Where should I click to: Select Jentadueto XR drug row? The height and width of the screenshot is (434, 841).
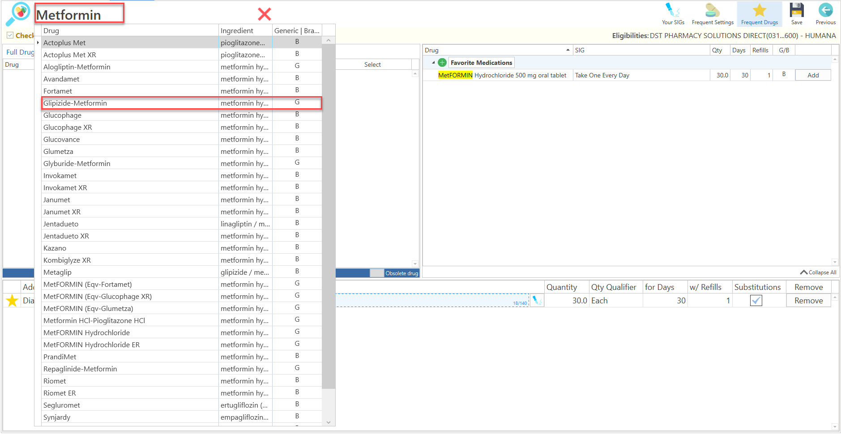point(182,236)
